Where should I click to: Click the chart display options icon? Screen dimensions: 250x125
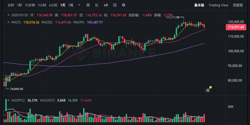click(115, 5)
